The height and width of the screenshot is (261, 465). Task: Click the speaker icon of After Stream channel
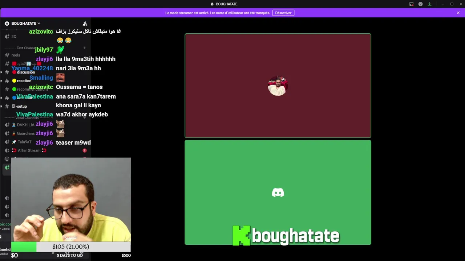tap(7, 150)
